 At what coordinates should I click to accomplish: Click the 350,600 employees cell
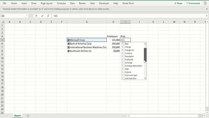click(x=113, y=47)
